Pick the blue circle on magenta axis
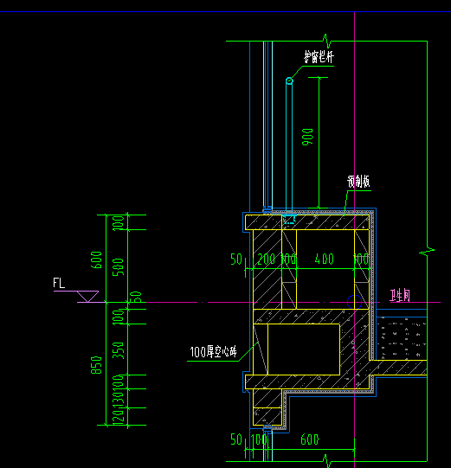The height and width of the screenshot is (468, 451). click(355, 302)
